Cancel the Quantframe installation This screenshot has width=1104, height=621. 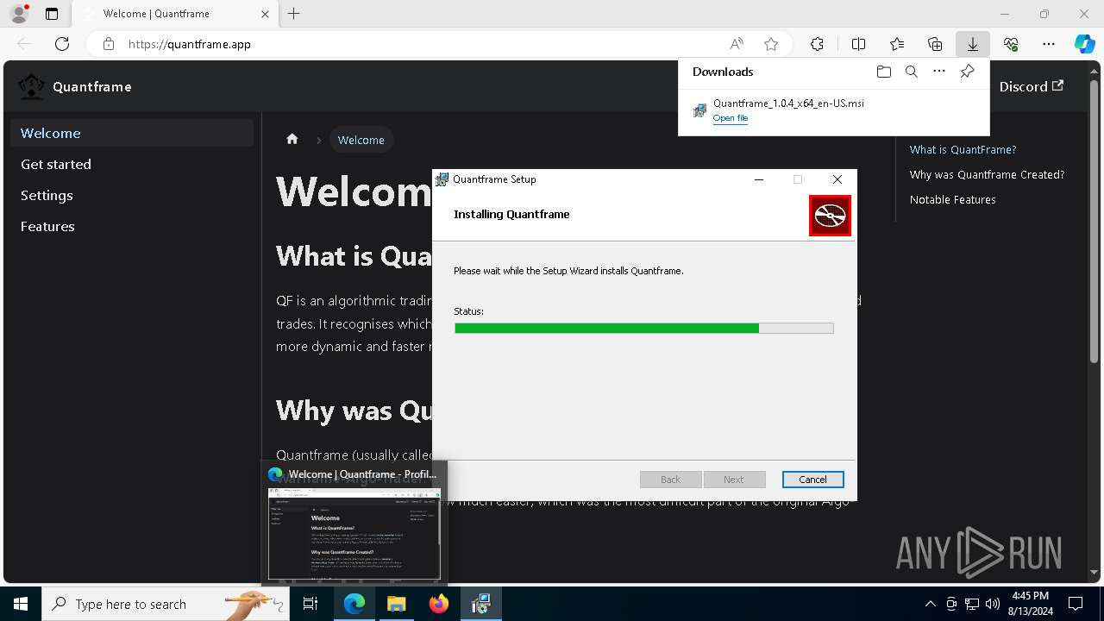[812, 480]
